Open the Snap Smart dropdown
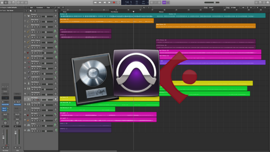Viewport: 270px width, 152px height. tap(217, 8)
